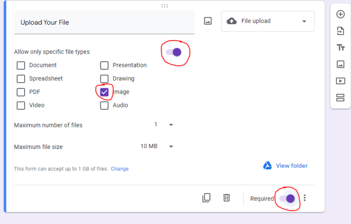Check the PDF file type checkbox
Screen dimensions: 351x224
click(21, 92)
